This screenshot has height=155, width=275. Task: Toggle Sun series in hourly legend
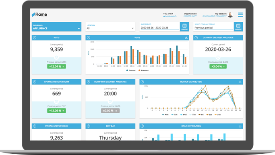pos(218,114)
